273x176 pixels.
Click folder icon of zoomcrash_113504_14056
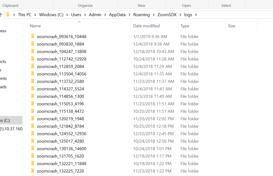coord(33,74)
